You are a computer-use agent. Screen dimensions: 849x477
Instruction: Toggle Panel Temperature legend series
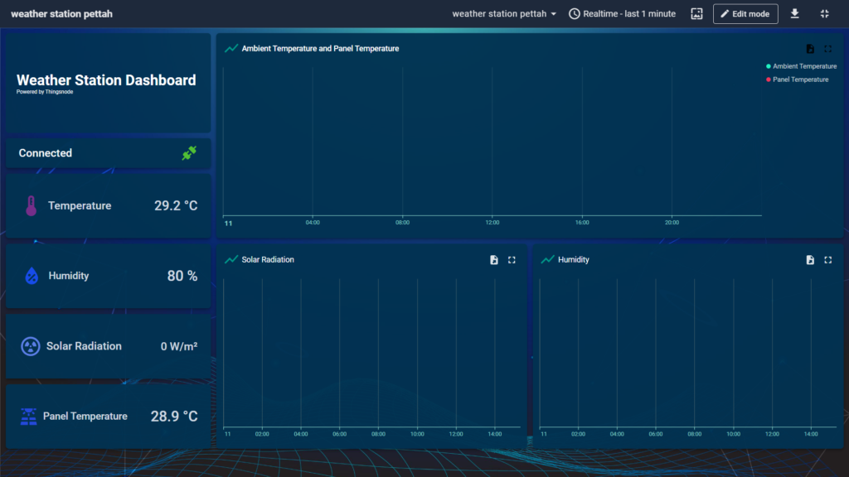point(797,79)
